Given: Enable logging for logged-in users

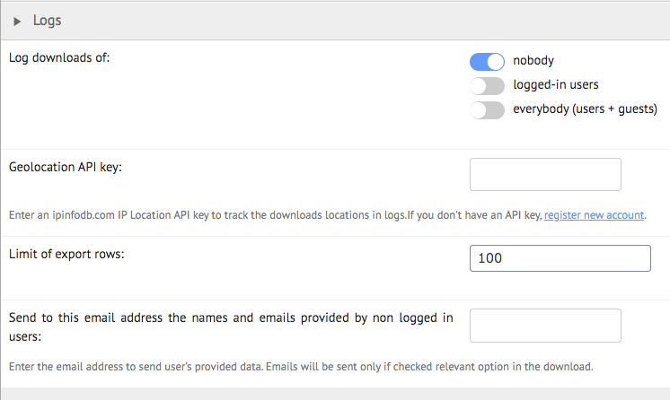Looking at the screenshot, I should click(487, 86).
